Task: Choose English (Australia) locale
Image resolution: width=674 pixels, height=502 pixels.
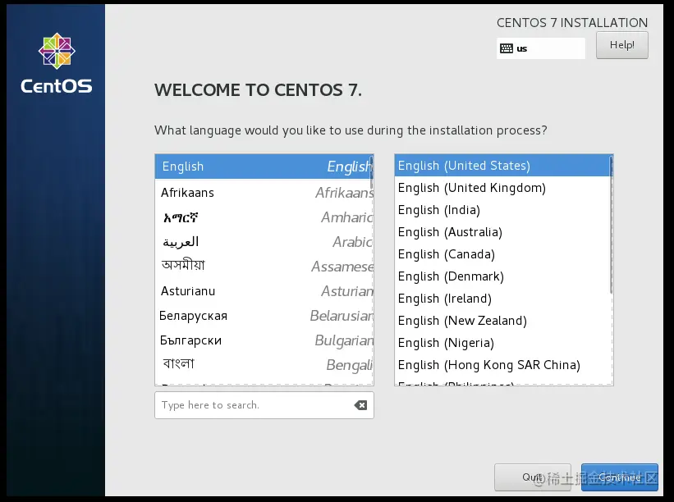Action: (502, 232)
